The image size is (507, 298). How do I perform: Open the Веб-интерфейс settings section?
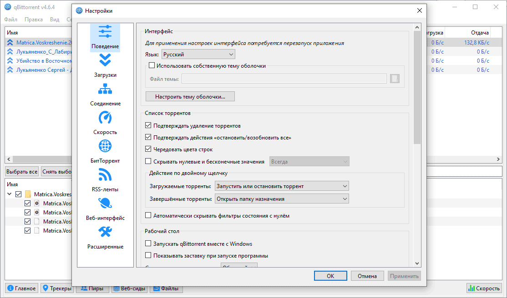point(105,209)
